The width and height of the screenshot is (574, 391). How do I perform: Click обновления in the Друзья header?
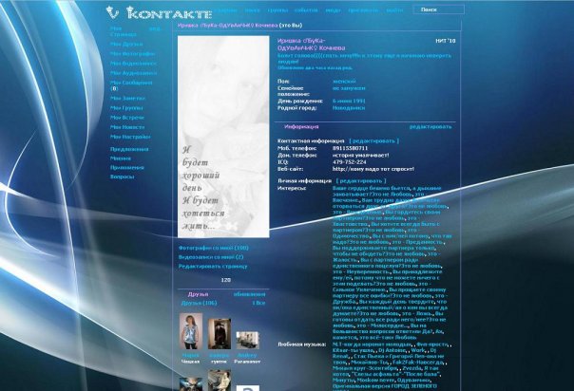tap(249, 294)
